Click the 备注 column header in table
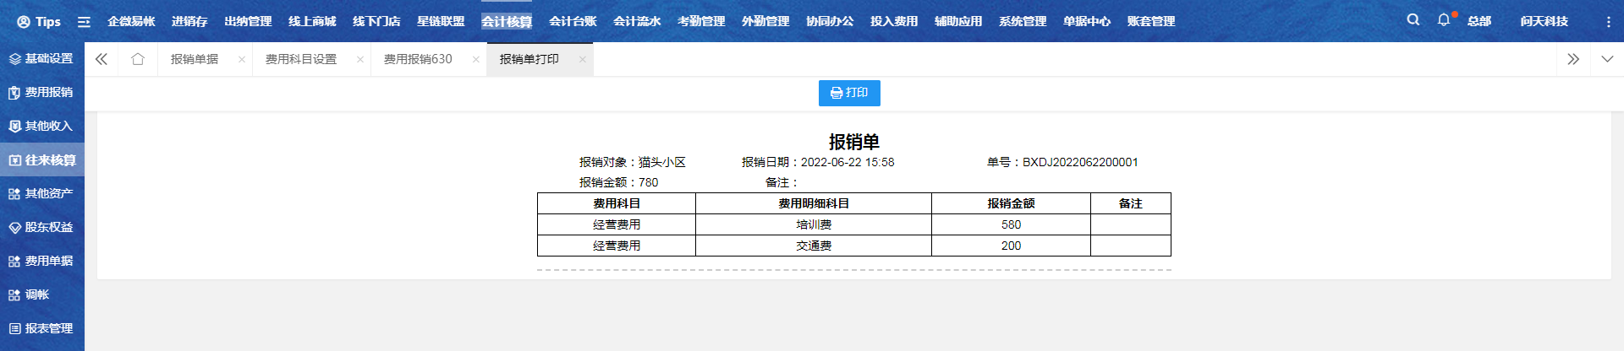The height and width of the screenshot is (351, 1624). coord(1131,203)
